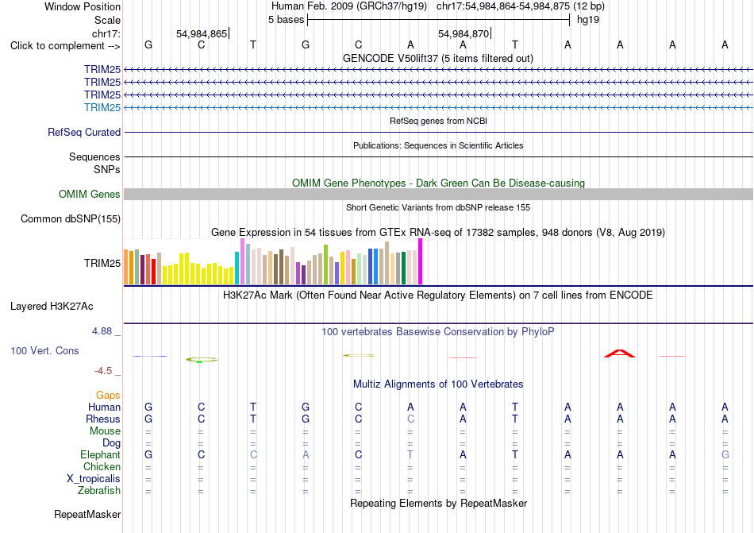Click the hg19 label beside the scale bar
754x533 pixels.
(588, 20)
